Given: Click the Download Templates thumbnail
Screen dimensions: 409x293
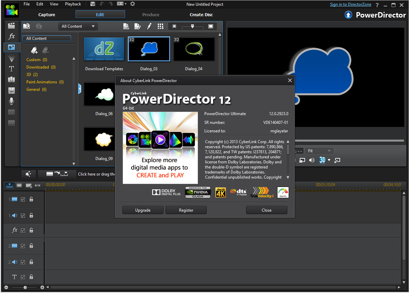Looking at the screenshot, I should click(x=104, y=49).
